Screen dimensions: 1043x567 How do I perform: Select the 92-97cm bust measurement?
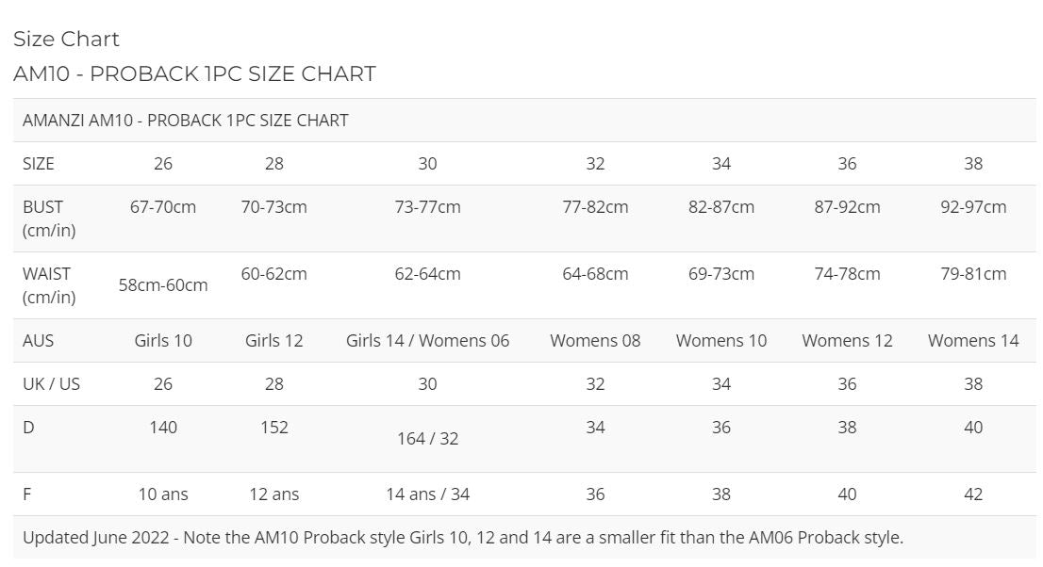coord(973,207)
